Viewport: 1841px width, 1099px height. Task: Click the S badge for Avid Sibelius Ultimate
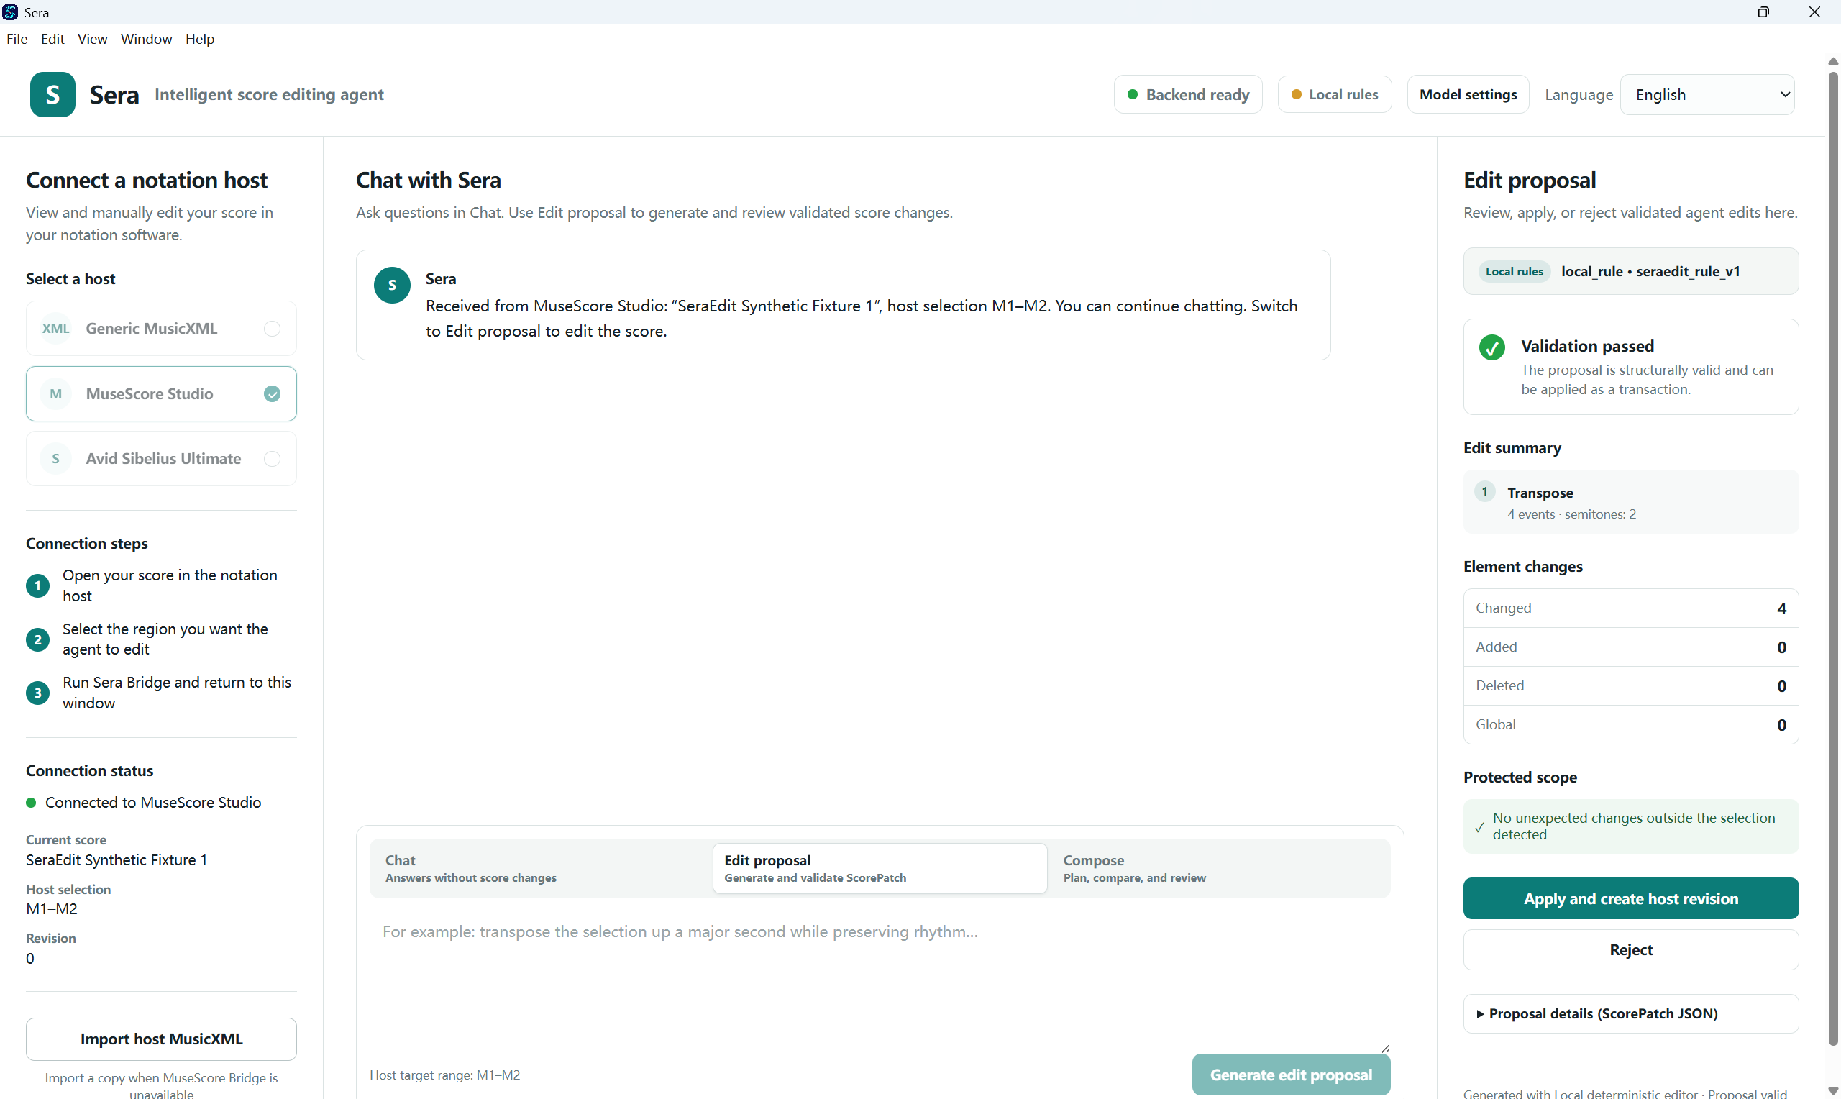pos(55,459)
